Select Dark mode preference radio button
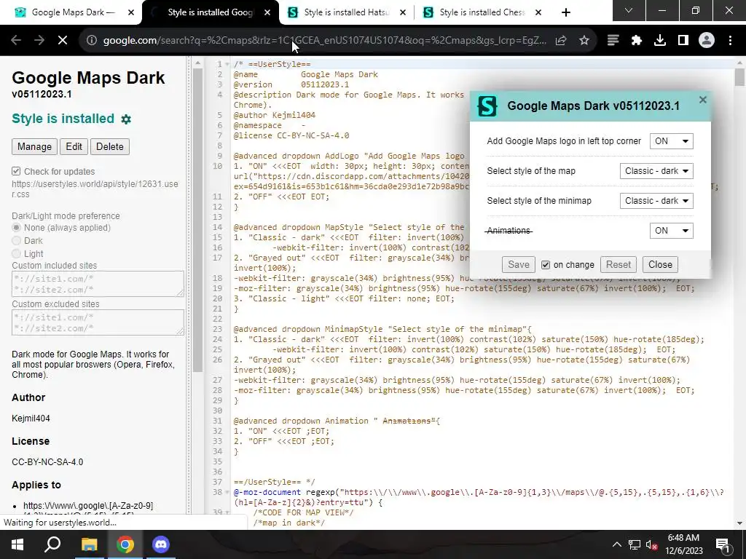This screenshot has height=559, width=746. click(x=16, y=240)
